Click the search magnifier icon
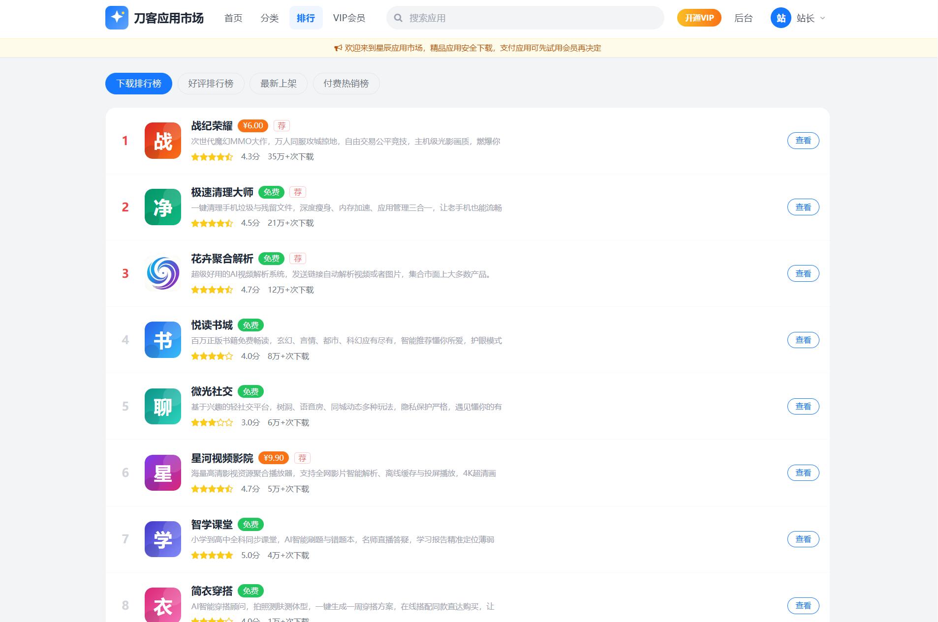The image size is (938, 622). click(398, 18)
